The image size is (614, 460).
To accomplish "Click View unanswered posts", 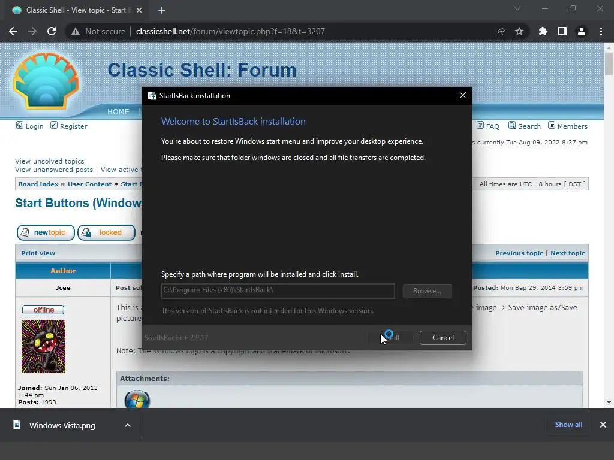I will pyautogui.click(x=54, y=170).
